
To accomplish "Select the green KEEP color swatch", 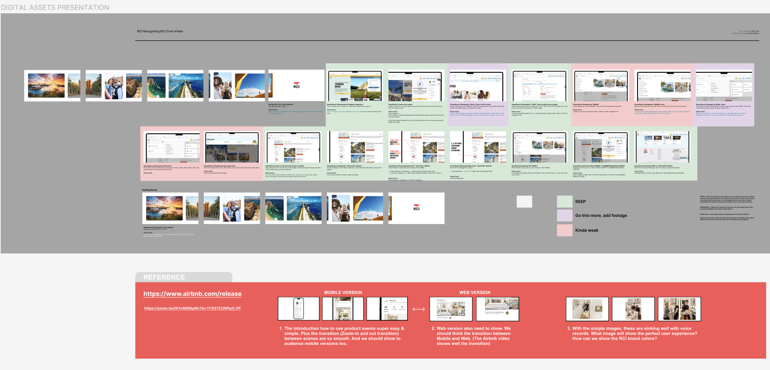I will point(564,201).
